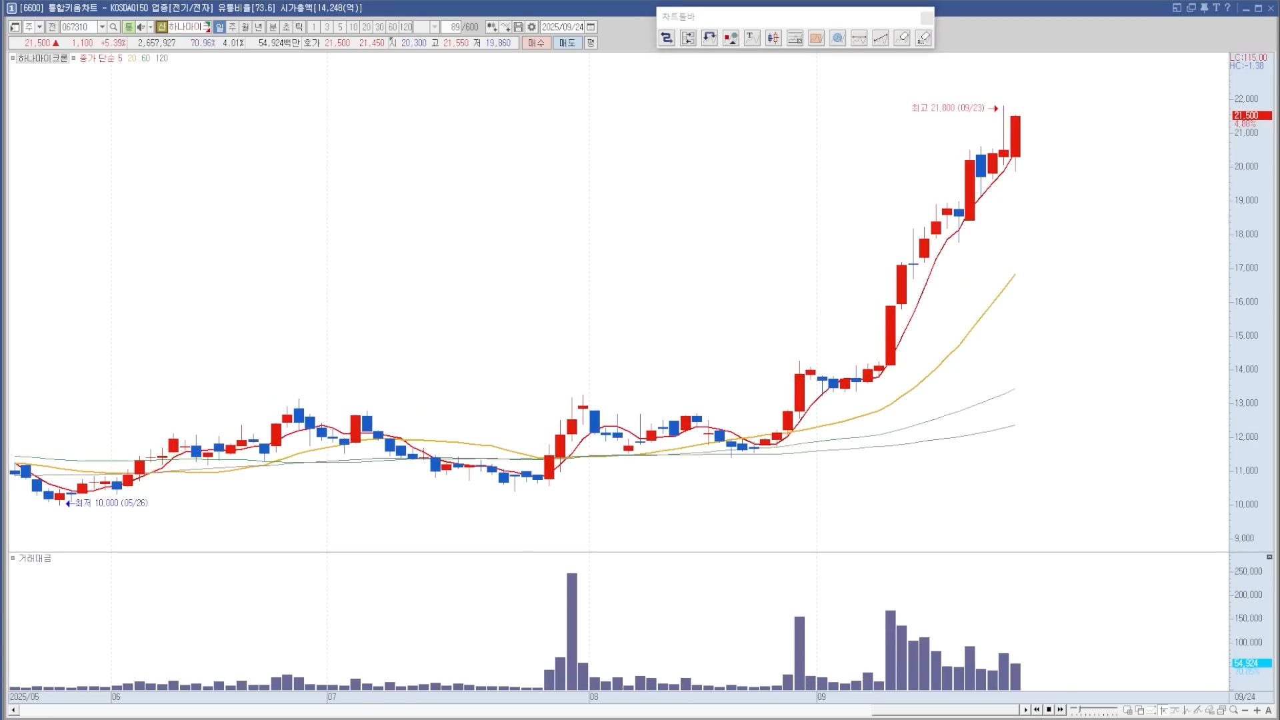Click the chart settings gear icon
The image size is (1280, 720).
click(531, 27)
